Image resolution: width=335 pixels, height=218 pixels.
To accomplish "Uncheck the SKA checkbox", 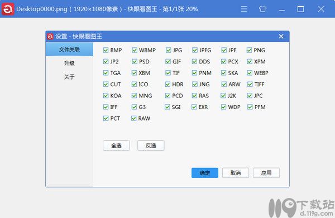I will click(x=223, y=73).
